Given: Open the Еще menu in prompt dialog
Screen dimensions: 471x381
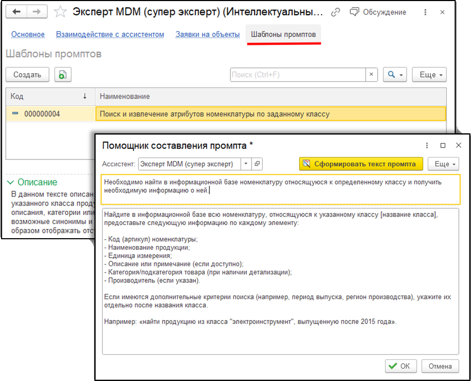Looking at the screenshot, I should point(443,164).
